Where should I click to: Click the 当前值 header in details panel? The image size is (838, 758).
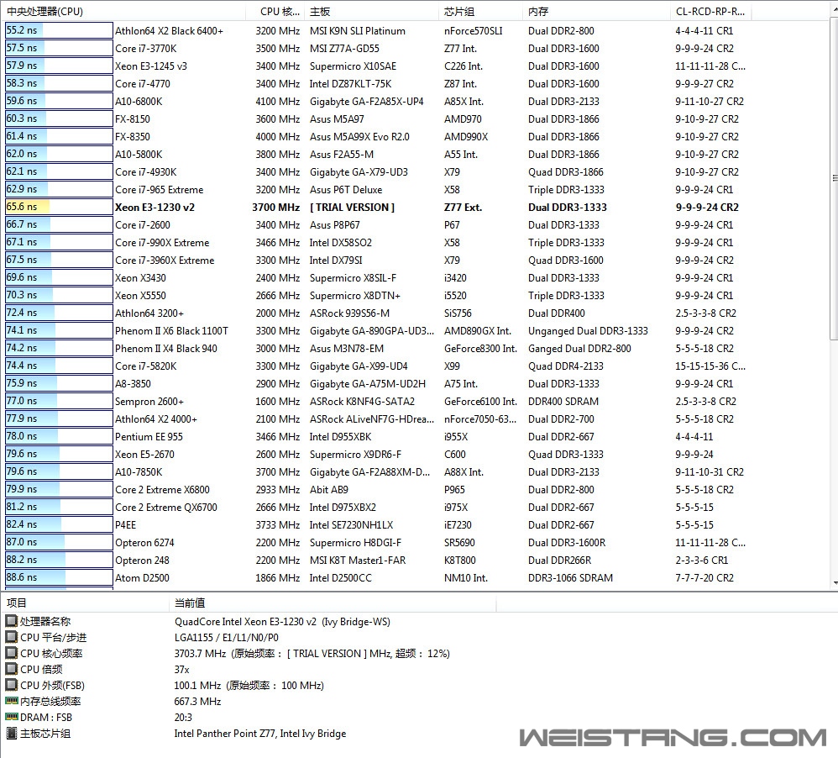[x=190, y=603]
